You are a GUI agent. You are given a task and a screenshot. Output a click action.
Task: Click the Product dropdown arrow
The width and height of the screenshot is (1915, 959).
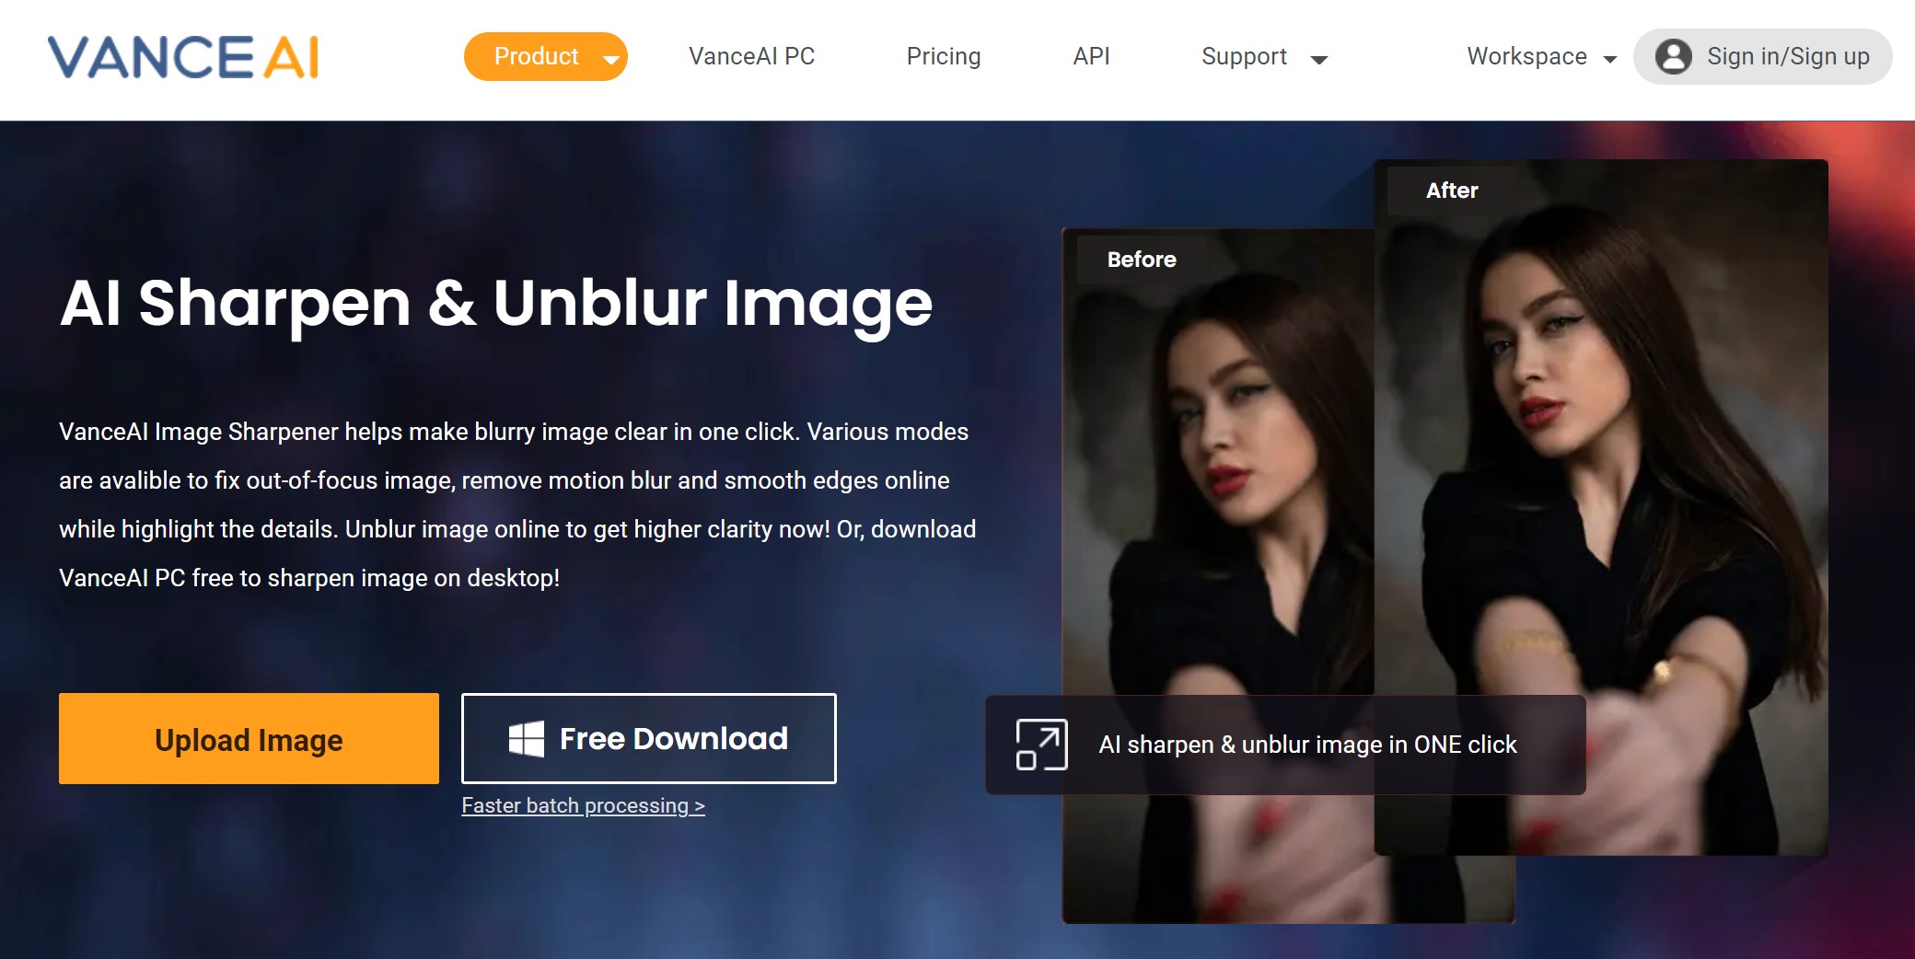[610, 60]
